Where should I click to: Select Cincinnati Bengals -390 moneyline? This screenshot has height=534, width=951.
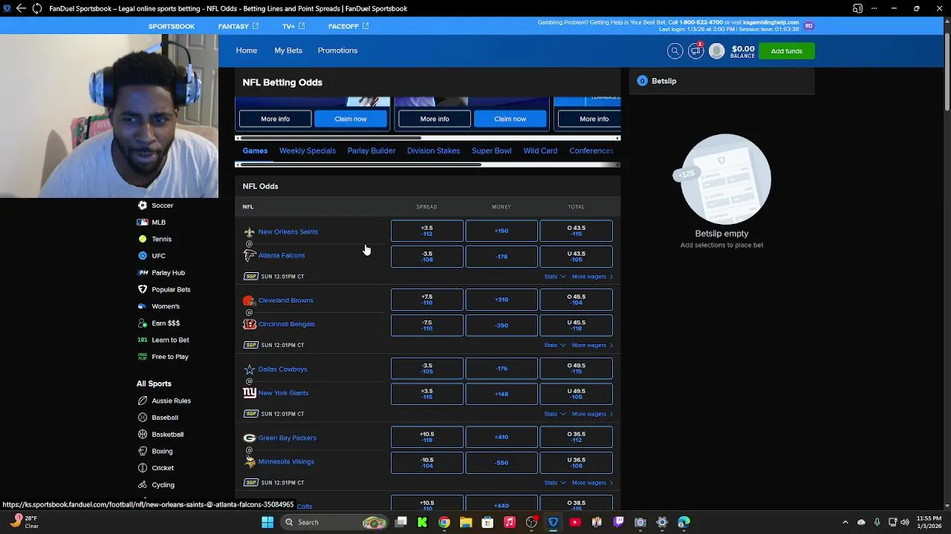coord(502,326)
